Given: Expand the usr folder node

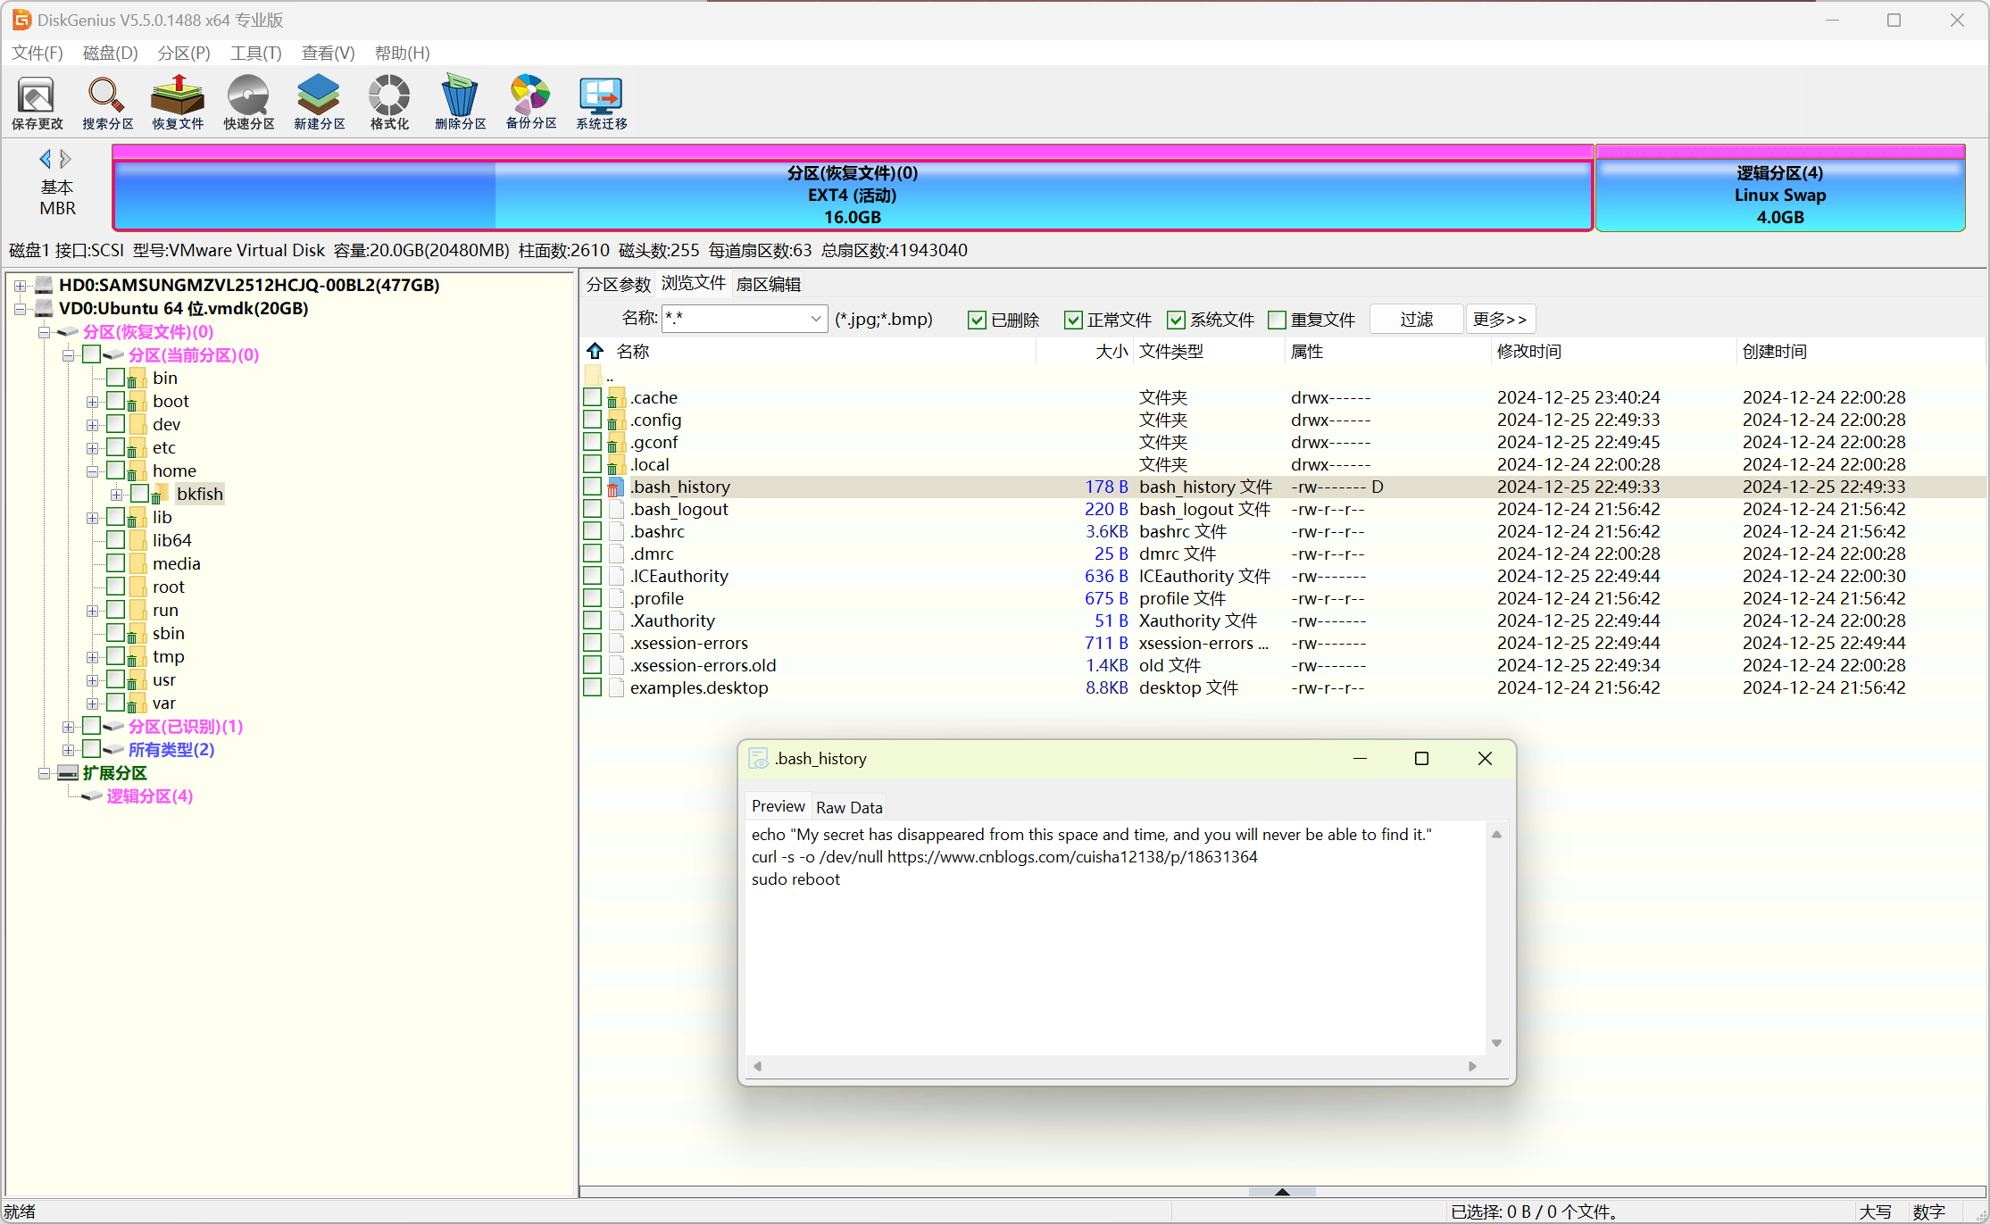Looking at the screenshot, I should coord(92,680).
